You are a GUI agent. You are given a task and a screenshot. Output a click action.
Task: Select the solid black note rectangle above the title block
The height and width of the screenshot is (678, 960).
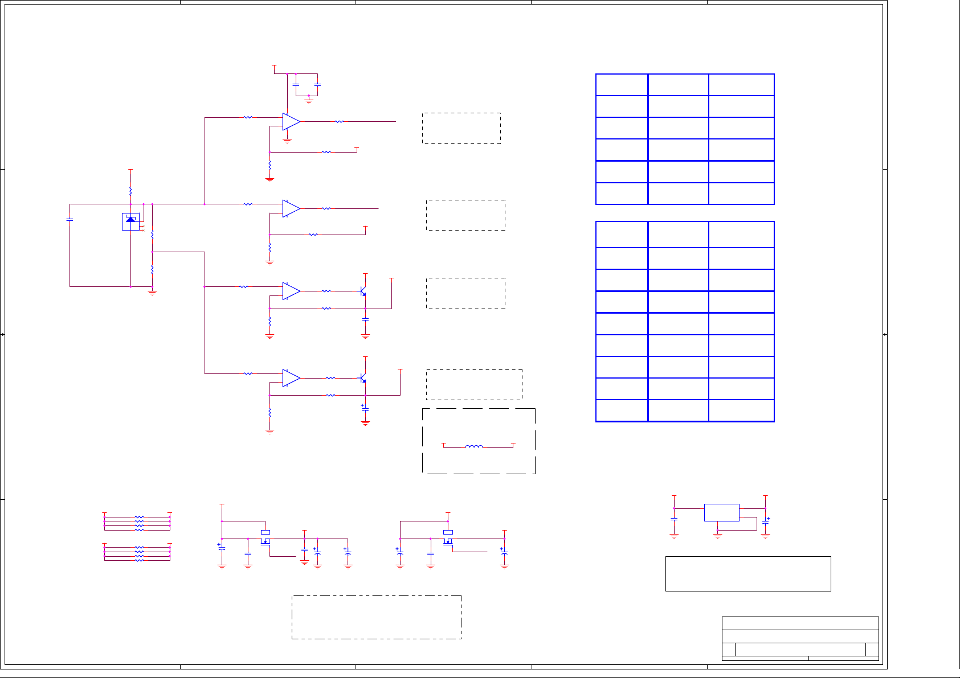pos(748,574)
